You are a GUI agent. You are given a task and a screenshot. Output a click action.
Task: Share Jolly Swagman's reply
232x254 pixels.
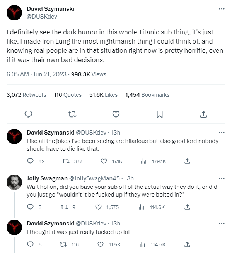[x=187, y=207]
